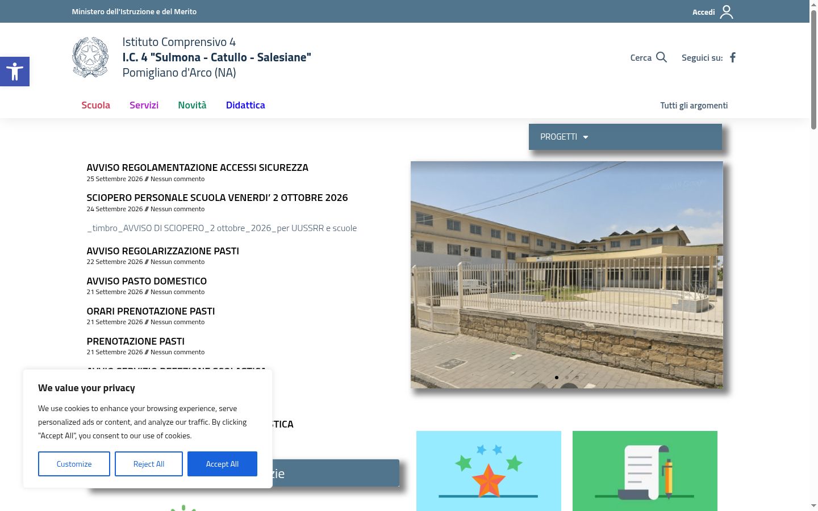Open the stars tile on blue background
This screenshot has width=818, height=511.
489,471
